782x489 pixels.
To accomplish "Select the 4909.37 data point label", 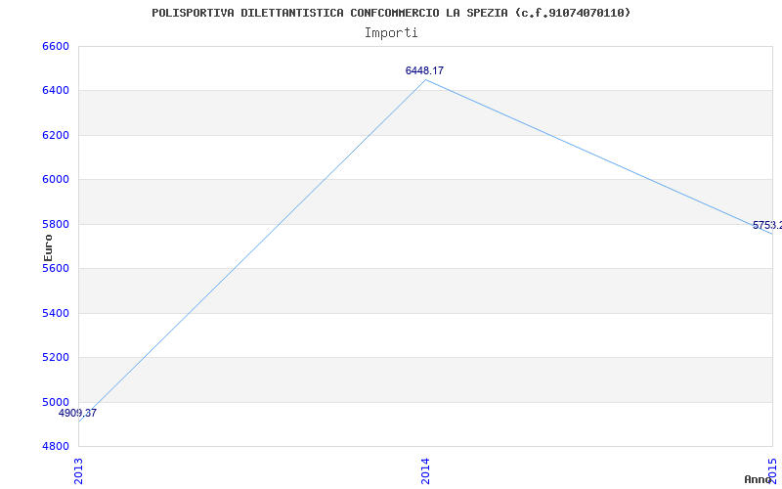I will pos(77,413).
